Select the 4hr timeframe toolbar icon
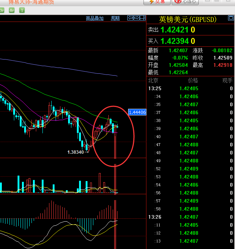Image resolution: width=235 pixels, height=249 pixels. tap(12, 10)
